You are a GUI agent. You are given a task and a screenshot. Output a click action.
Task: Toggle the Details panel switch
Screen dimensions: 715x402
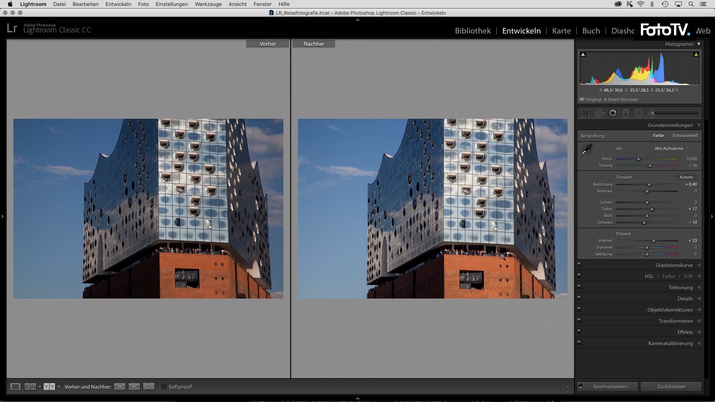[x=579, y=298]
